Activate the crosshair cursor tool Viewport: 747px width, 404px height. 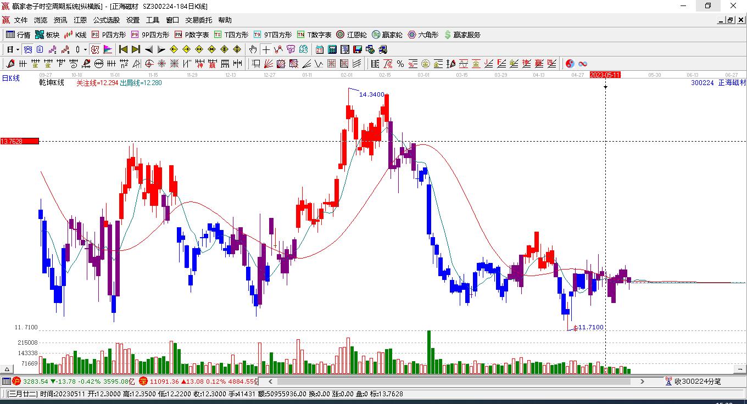tap(266, 49)
